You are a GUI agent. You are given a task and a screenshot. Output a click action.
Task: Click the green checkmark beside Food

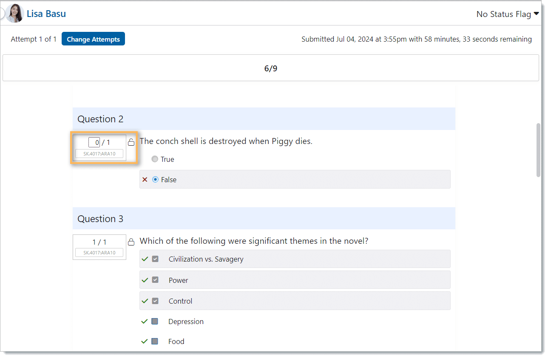click(145, 341)
